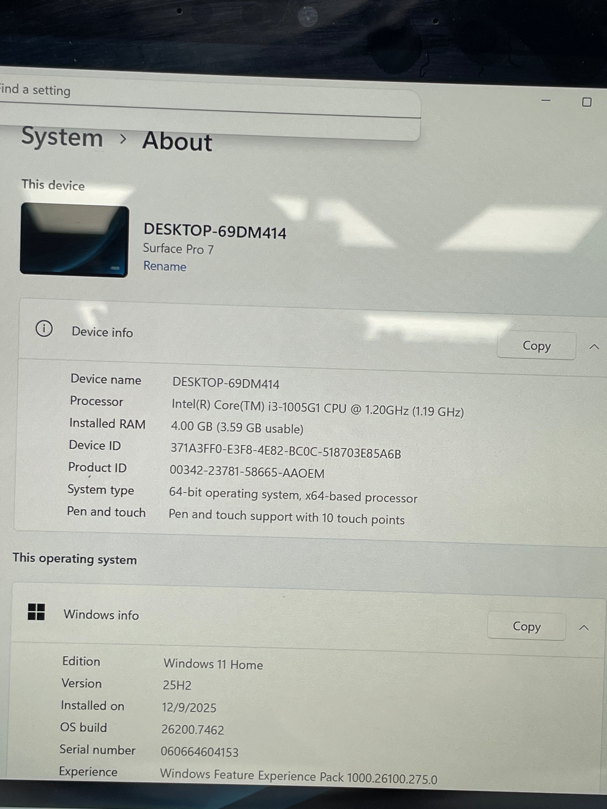Screen dimensions: 607x809
Task: Click Rename link under Surface Pro 7
Action: [165, 266]
